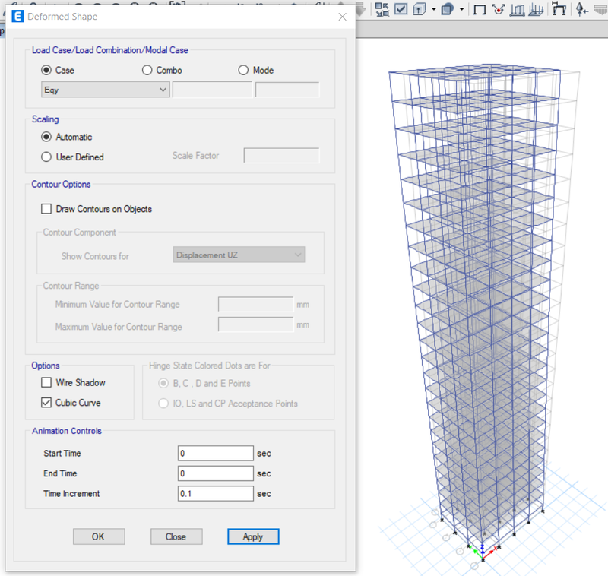The width and height of the screenshot is (608, 576).
Task: Click the cone with arrows toolbar icon
Action: point(581,9)
